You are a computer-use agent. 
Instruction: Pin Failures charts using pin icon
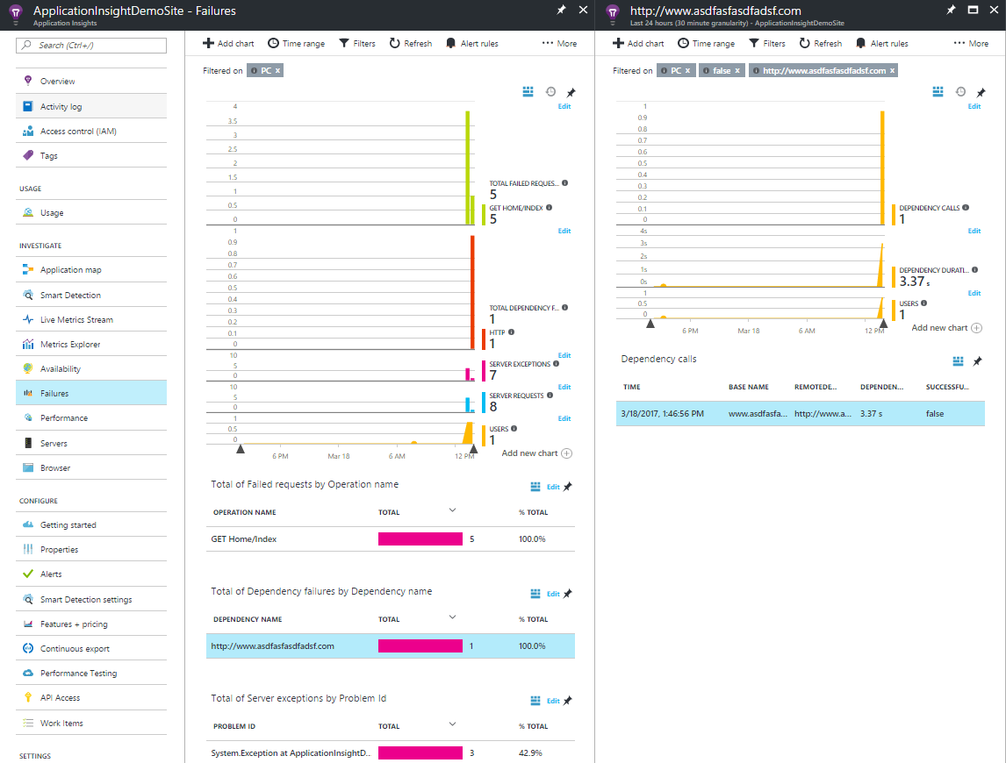point(571,92)
